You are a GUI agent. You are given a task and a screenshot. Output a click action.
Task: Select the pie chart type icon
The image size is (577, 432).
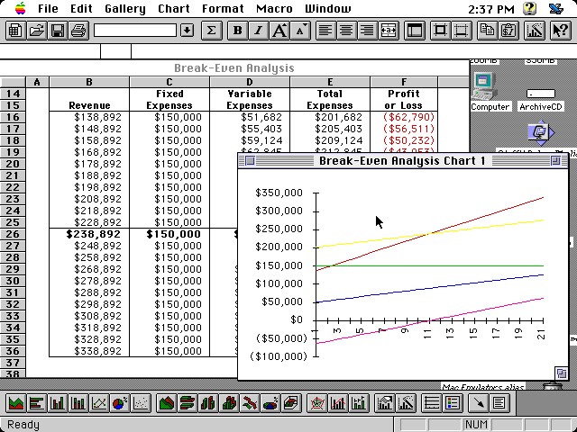coord(119,404)
